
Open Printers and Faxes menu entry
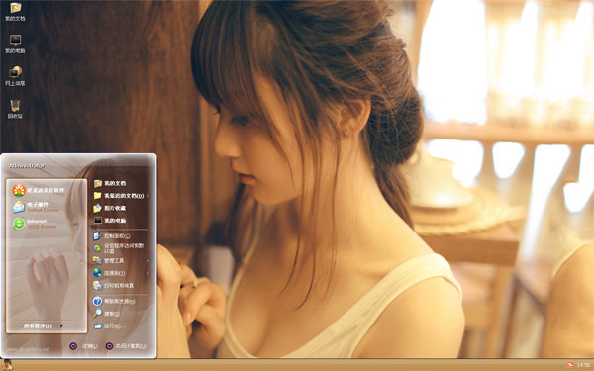[x=113, y=286]
